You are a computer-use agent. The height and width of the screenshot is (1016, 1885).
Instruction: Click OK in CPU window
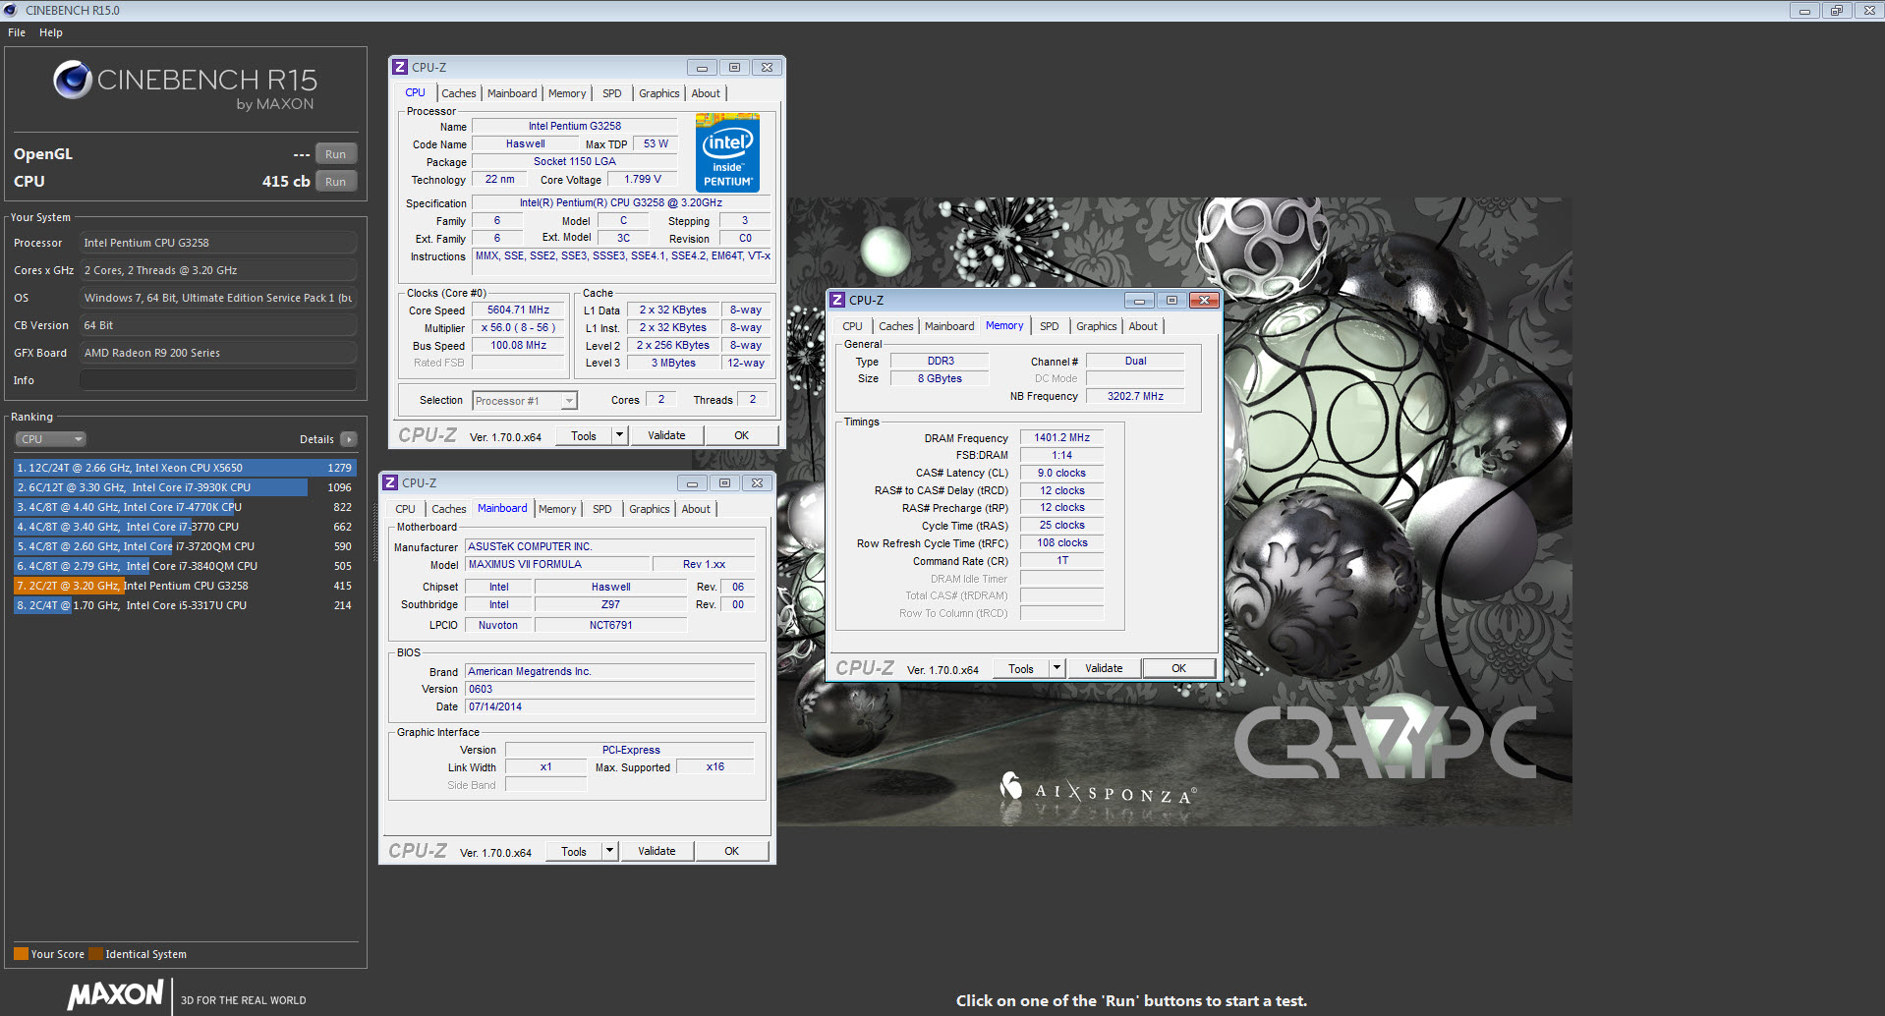(x=742, y=435)
